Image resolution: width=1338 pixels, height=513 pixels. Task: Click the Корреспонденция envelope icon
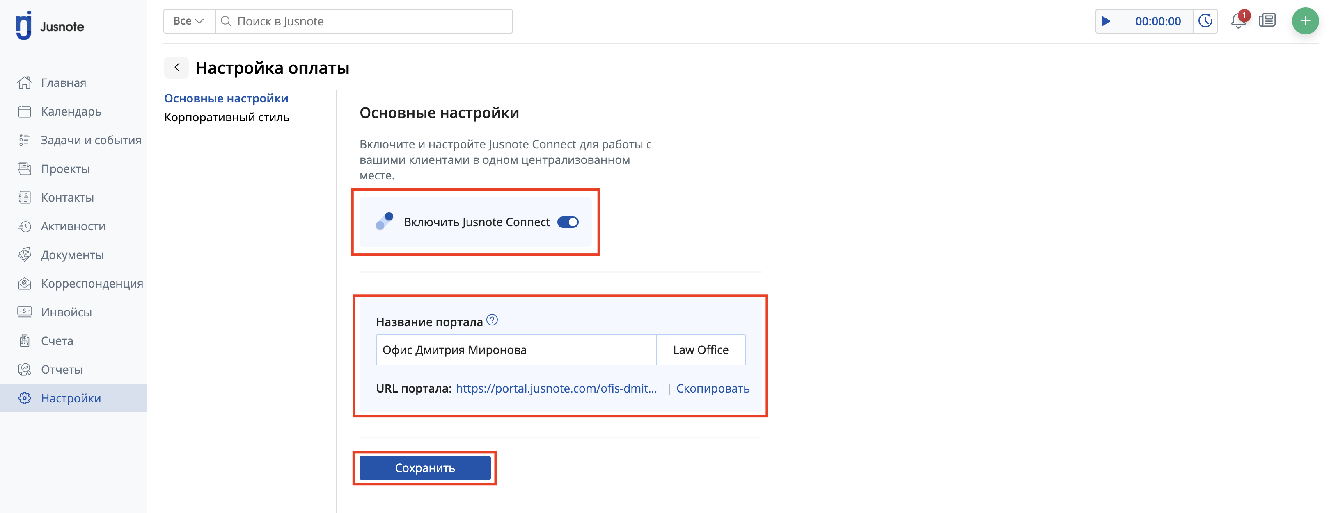pos(24,283)
